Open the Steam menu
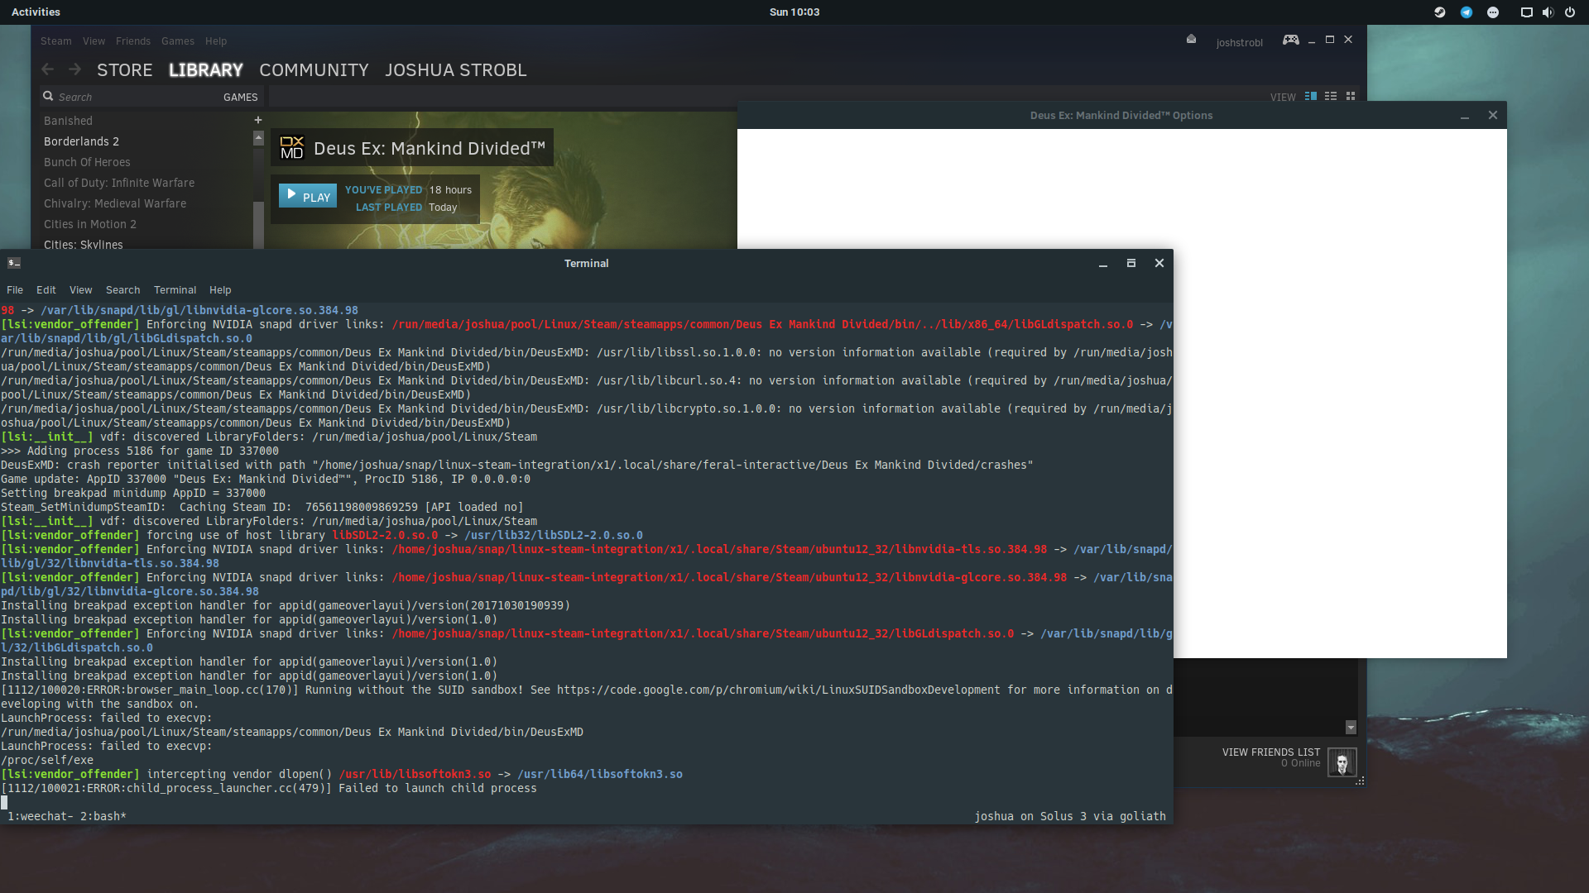Viewport: 1589px width, 893px height. click(x=55, y=41)
